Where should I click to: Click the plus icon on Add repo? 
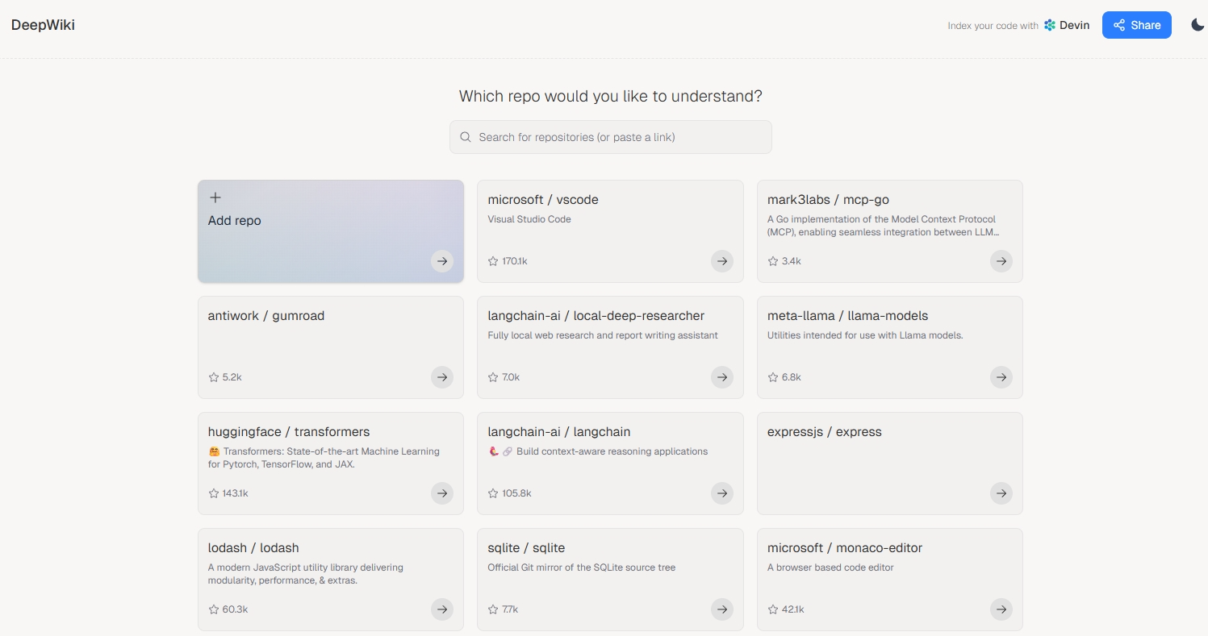215,197
